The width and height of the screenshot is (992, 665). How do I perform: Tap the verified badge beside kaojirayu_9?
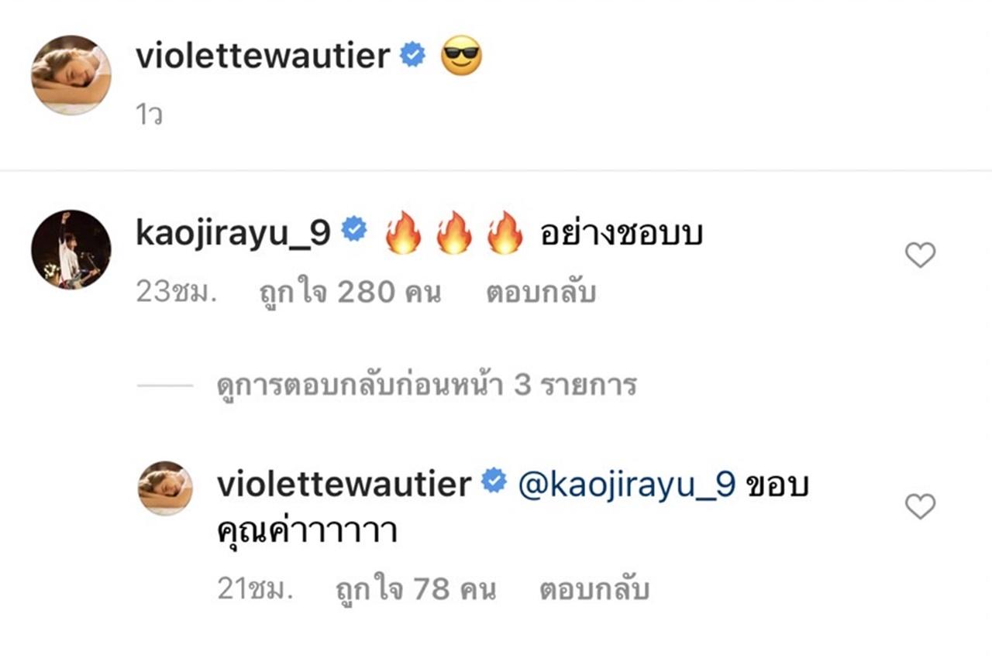click(x=354, y=231)
